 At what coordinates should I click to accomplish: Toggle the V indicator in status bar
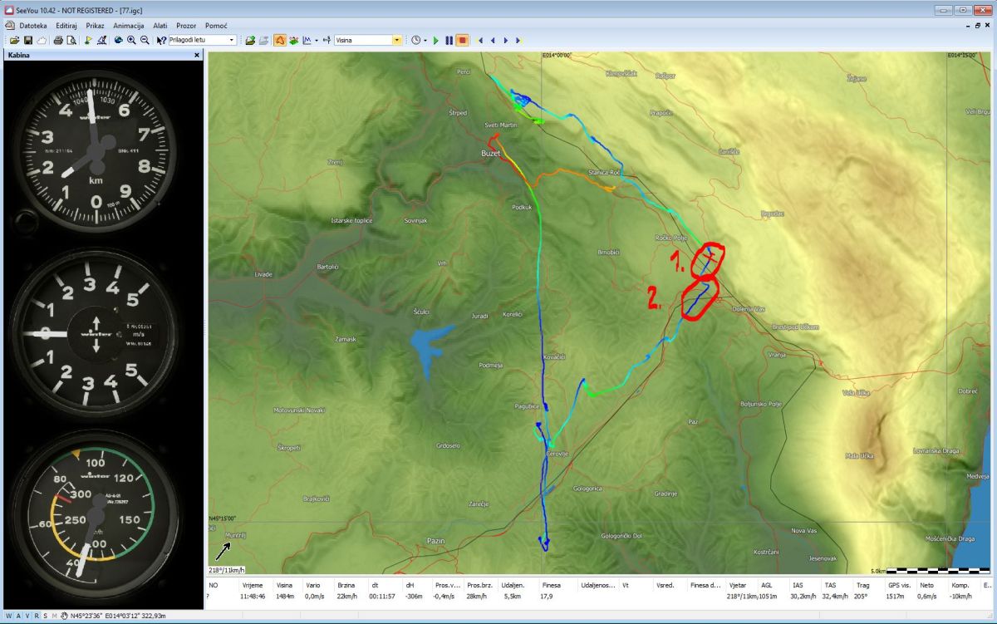pos(27,616)
